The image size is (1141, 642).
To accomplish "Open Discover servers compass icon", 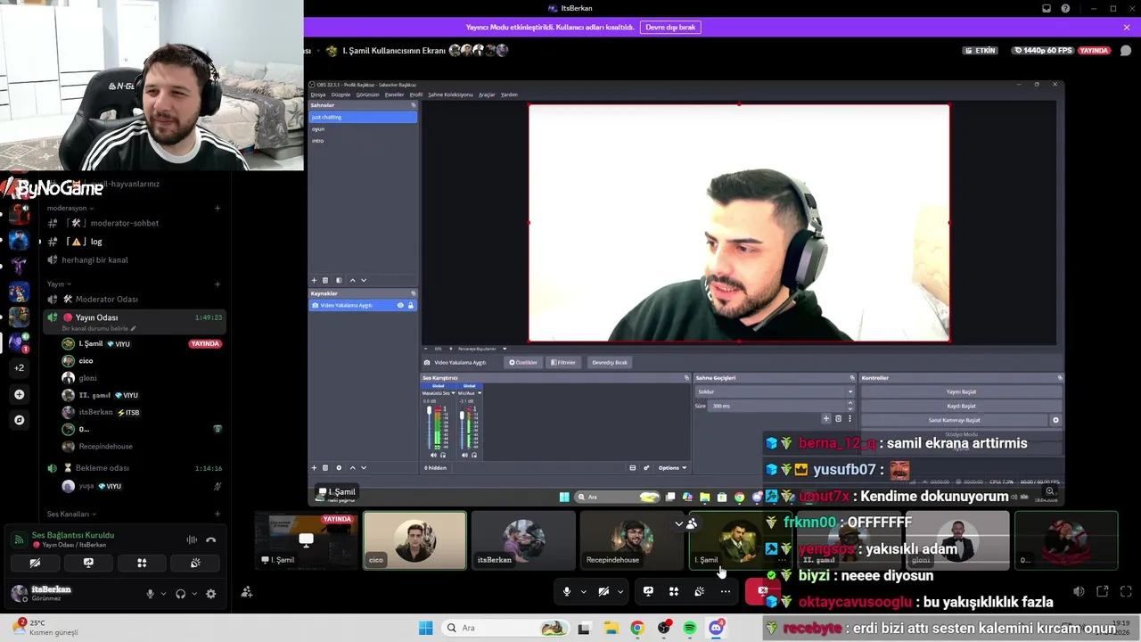I will tap(19, 419).
